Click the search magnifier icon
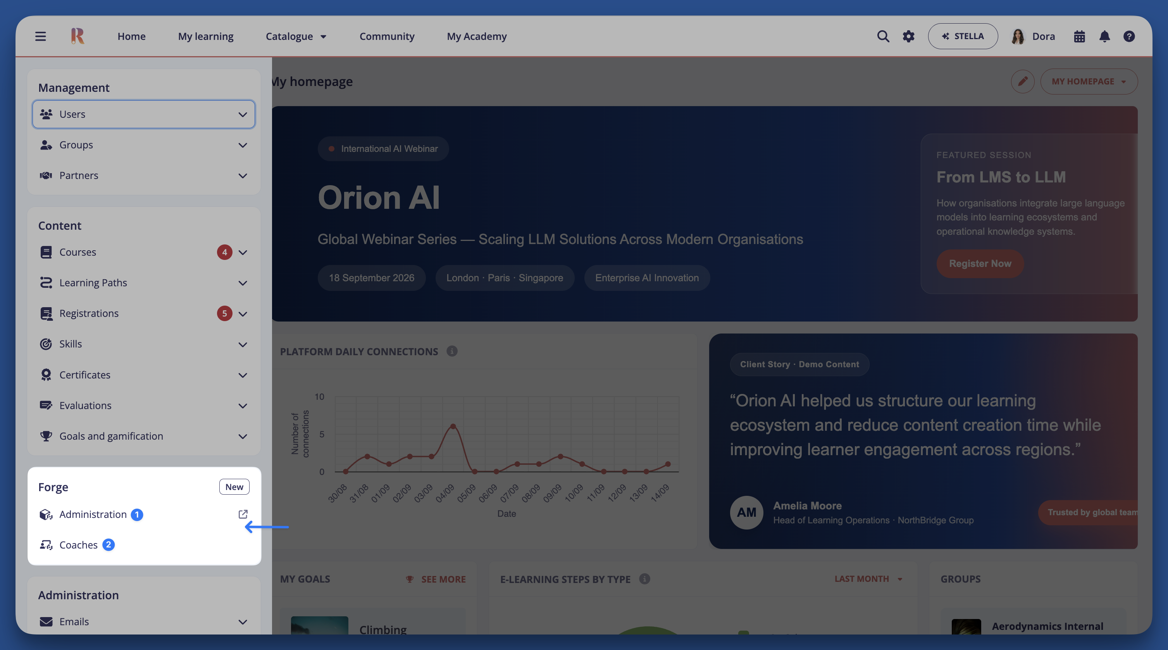Image resolution: width=1168 pixels, height=650 pixels. 883,36
